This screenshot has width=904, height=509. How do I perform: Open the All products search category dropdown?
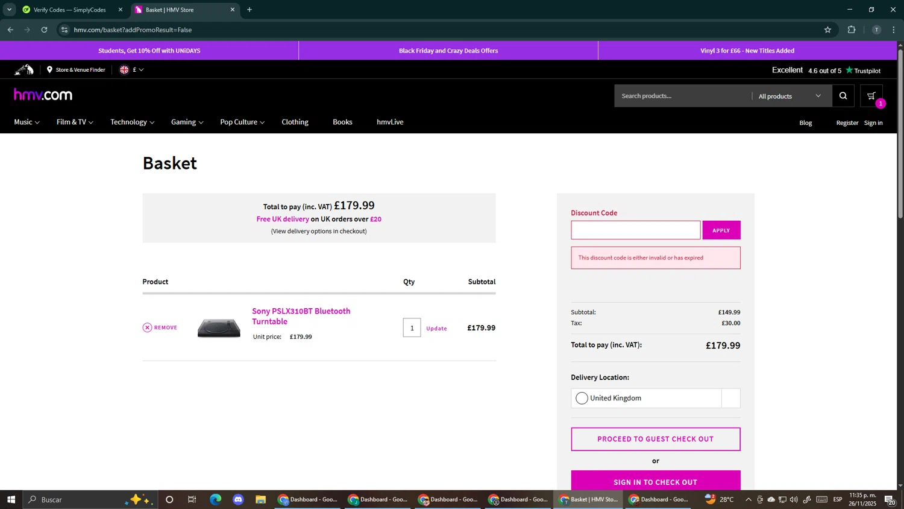[x=789, y=96]
